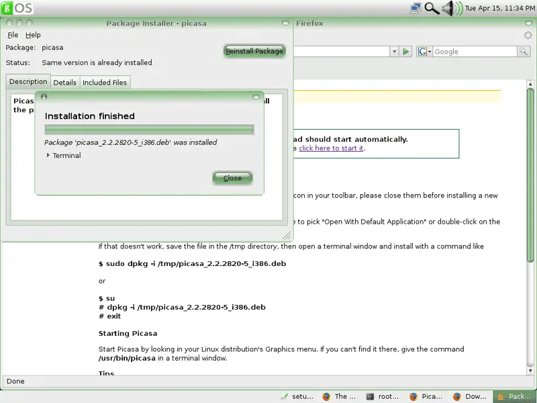Click the 'Done' status bar text
Viewport: 537px width, 403px height.
pos(15,381)
